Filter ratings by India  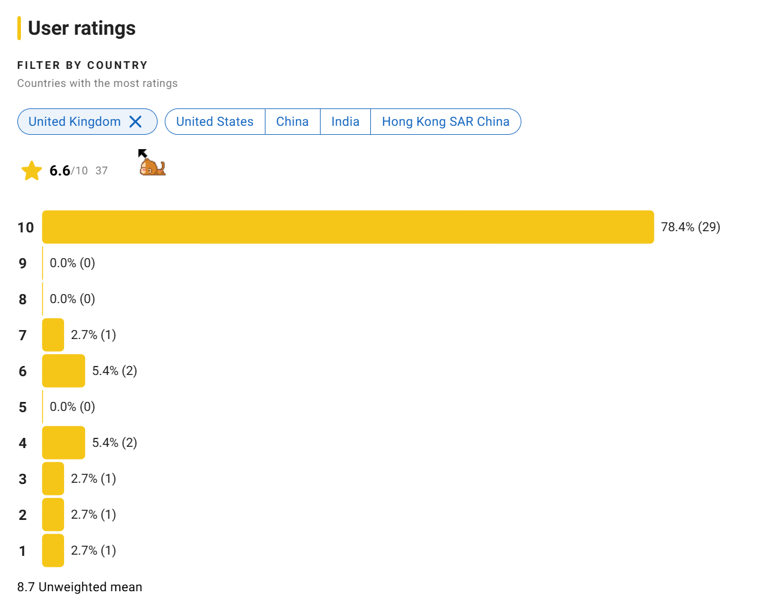coord(345,122)
